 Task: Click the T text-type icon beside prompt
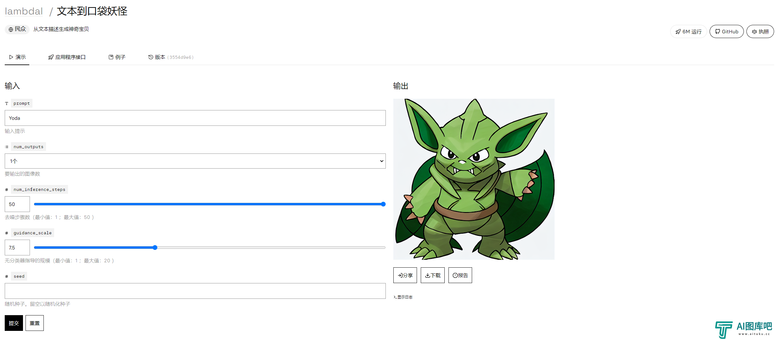(x=7, y=103)
